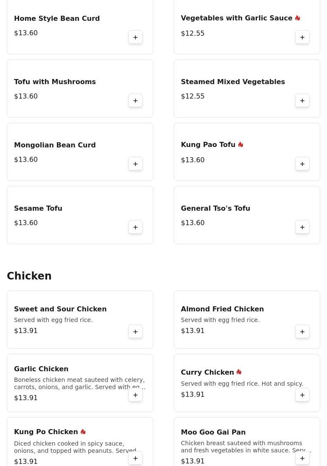Add Sesame Tofu using plus button
The height and width of the screenshot is (466, 327).
[135, 227]
